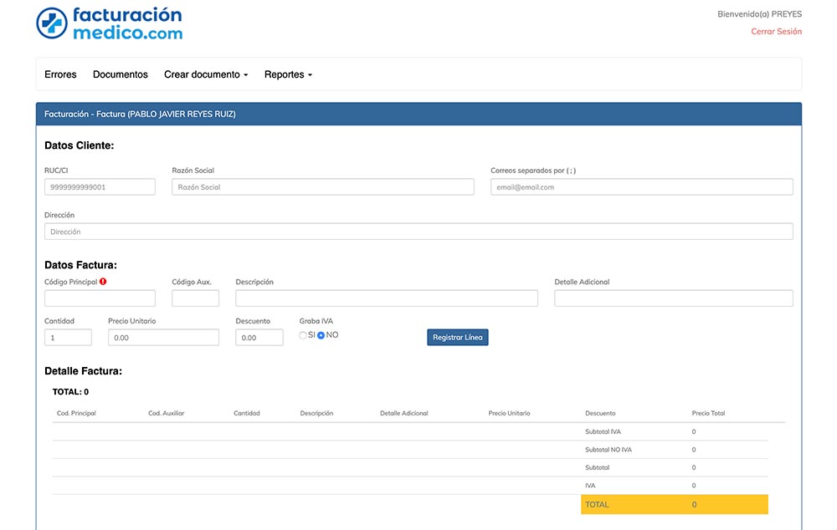This screenshot has height=530, width=837.
Task: Focus the Dirección text field
Action: click(x=418, y=232)
